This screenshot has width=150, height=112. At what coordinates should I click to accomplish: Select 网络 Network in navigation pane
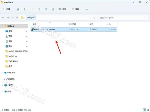tap(9, 92)
